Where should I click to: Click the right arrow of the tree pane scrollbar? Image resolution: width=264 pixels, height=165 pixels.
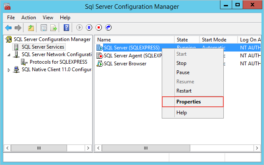(88, 148)
